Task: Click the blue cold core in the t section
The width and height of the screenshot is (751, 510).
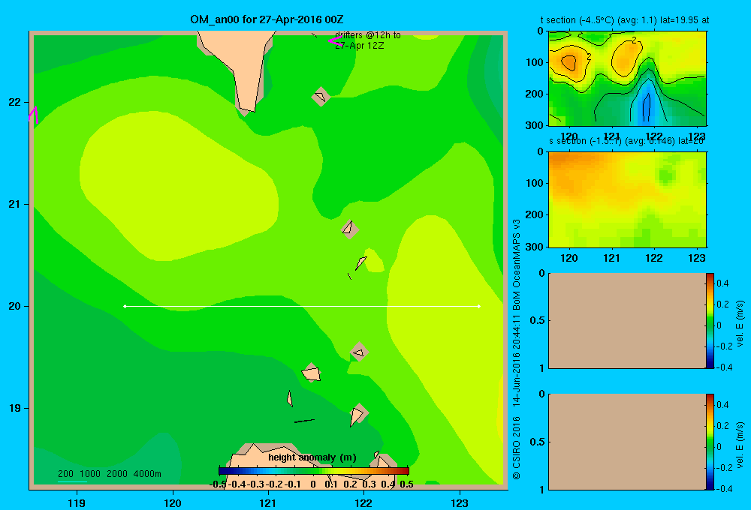Action: point(647,108)
